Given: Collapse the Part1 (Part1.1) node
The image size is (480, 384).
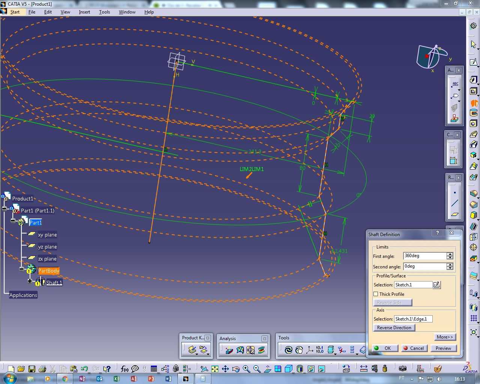Looking at the screenshot, I should [4, 209].
